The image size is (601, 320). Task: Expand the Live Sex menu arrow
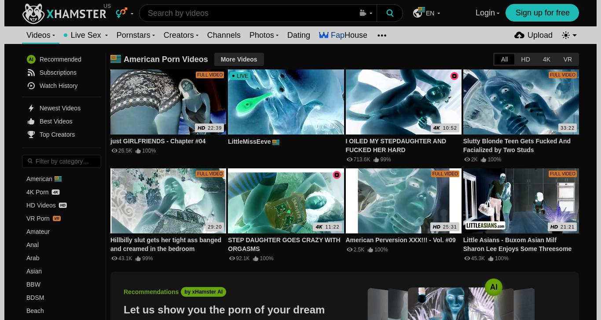tap(106, 36)
